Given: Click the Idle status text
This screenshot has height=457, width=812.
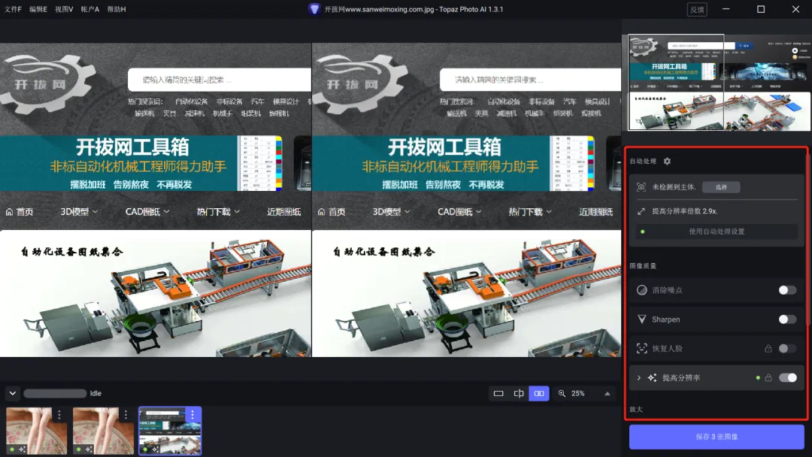Looking at the screenshot, I should pos(95,393).
